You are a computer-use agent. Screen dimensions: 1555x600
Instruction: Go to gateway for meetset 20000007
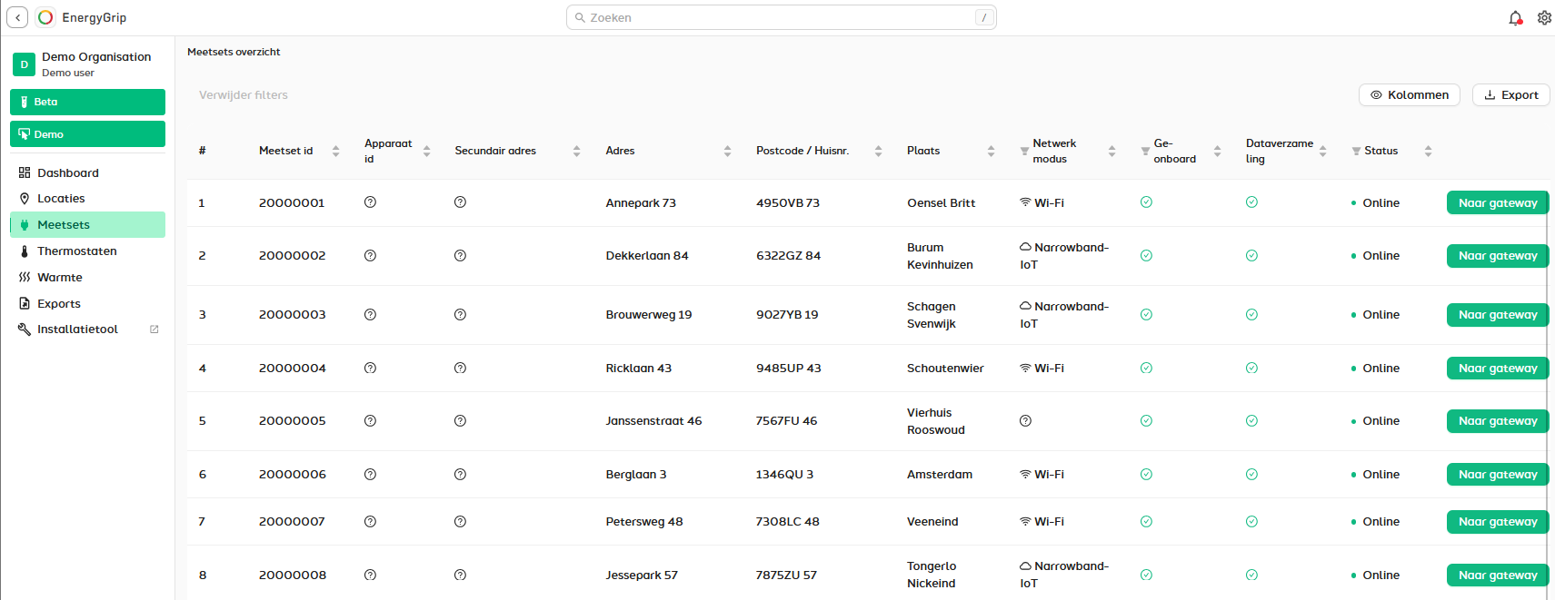click(1498, 521)
